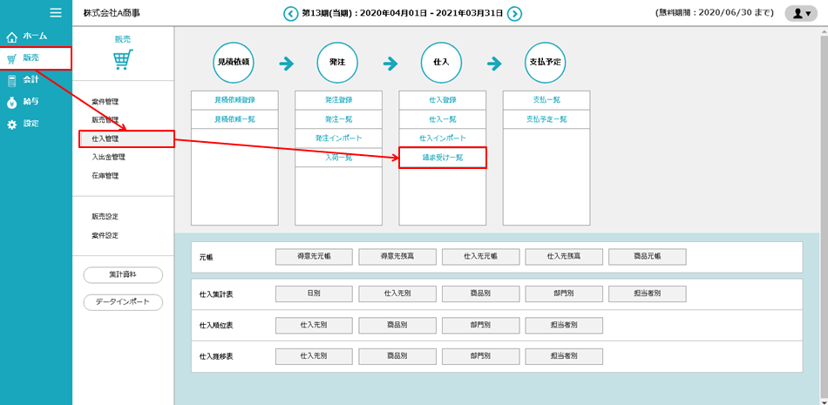Click 得意先元帳 ledger button
This screenshot has width=828, height=405.
(314, 257)
